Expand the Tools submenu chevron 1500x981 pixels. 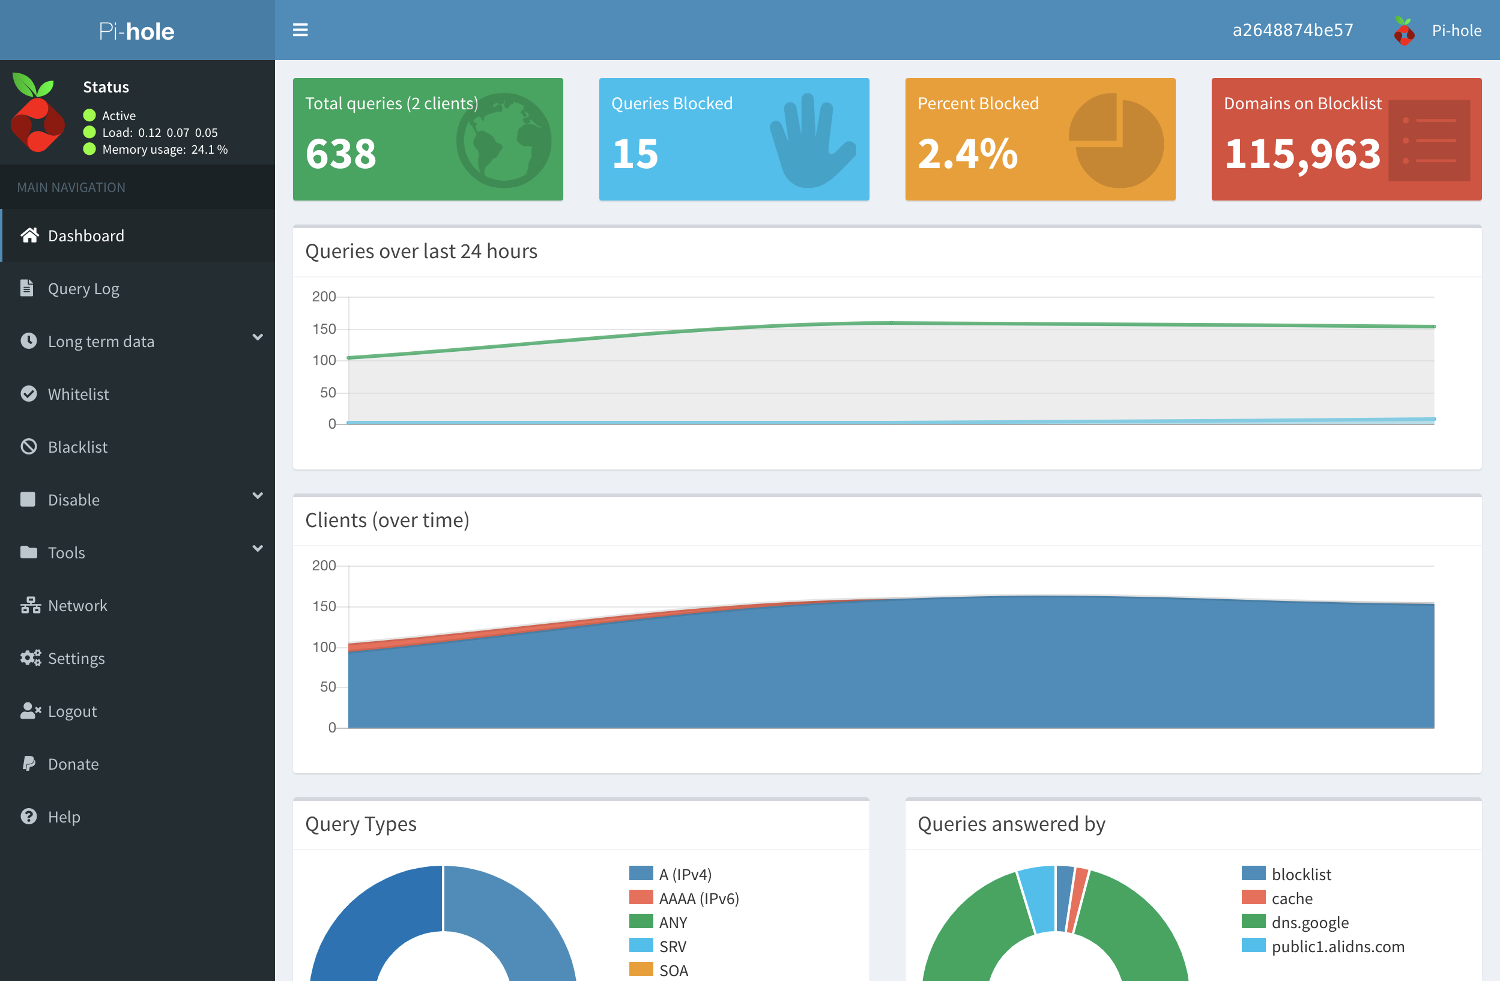[257, 549]
